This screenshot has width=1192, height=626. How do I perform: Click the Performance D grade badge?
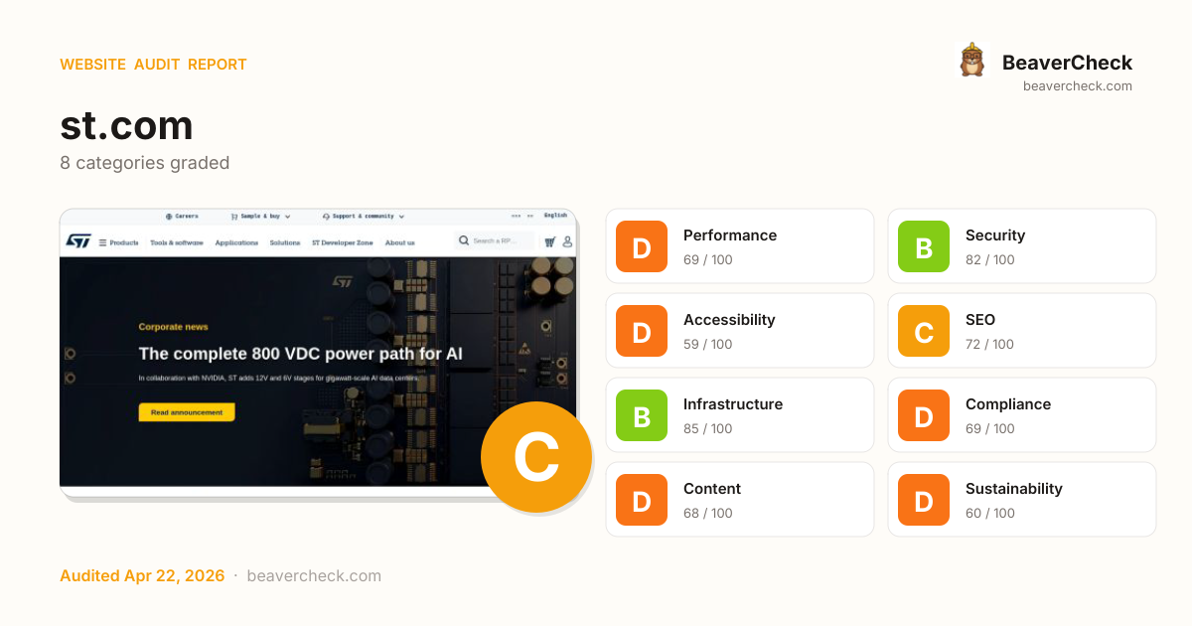point(642,246)
